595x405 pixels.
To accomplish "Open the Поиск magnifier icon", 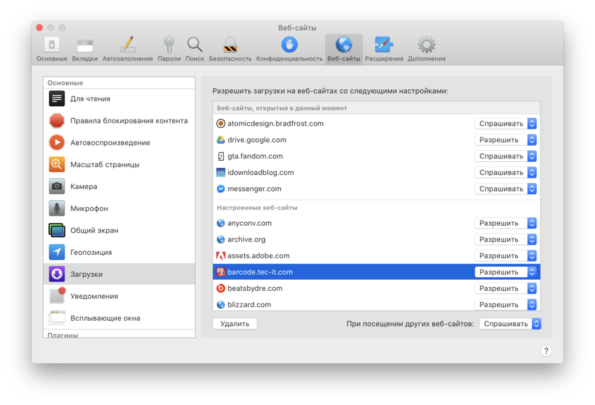I will tap(195, 45).
